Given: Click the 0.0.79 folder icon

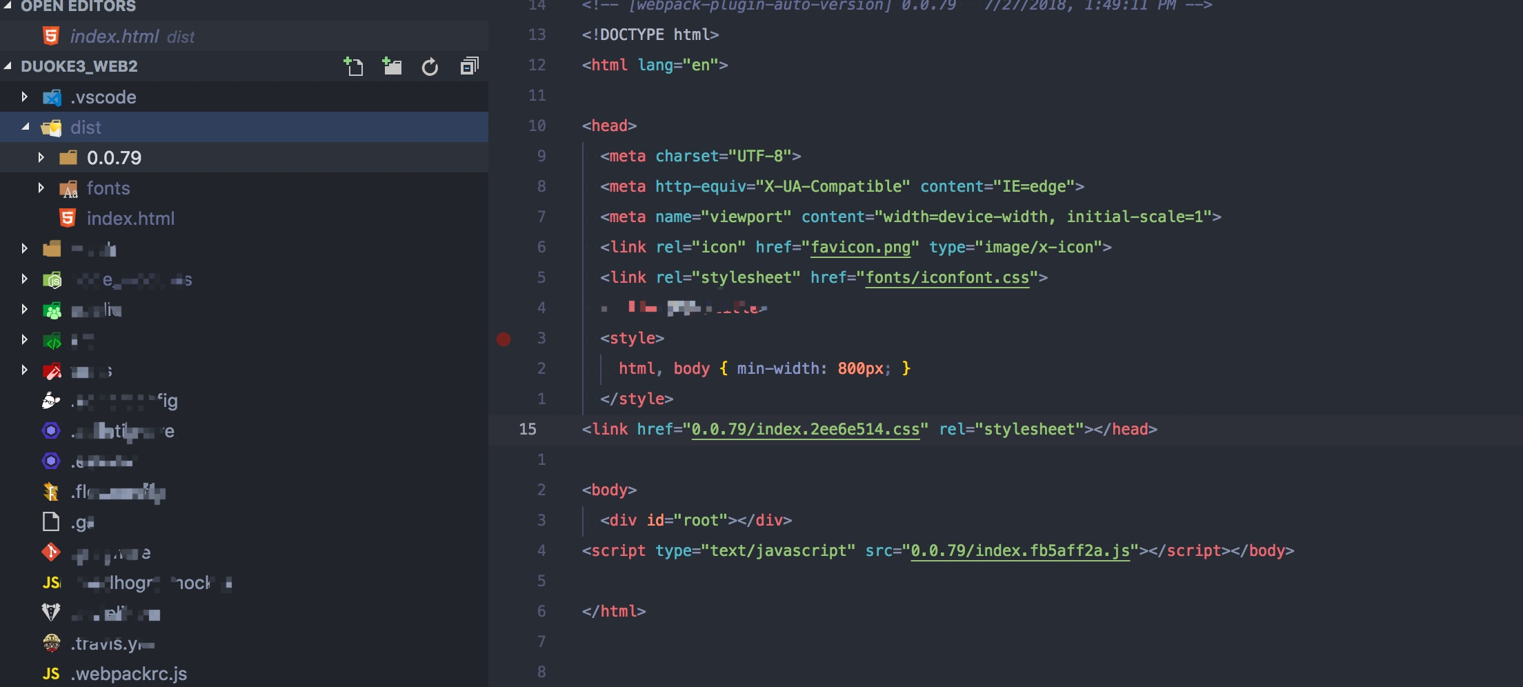Looking at the screenshot, I should pyautogui.click(x=68, y=158).
